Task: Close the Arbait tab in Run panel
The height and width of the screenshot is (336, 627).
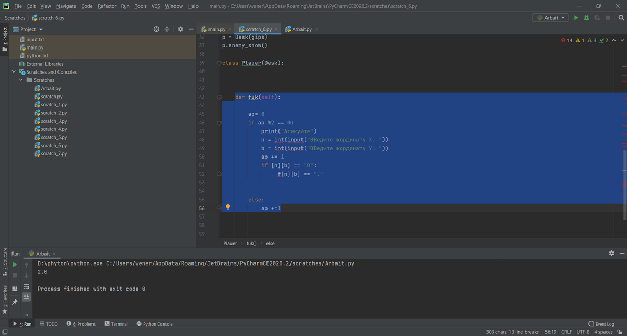Action: [x=54, y=254]
